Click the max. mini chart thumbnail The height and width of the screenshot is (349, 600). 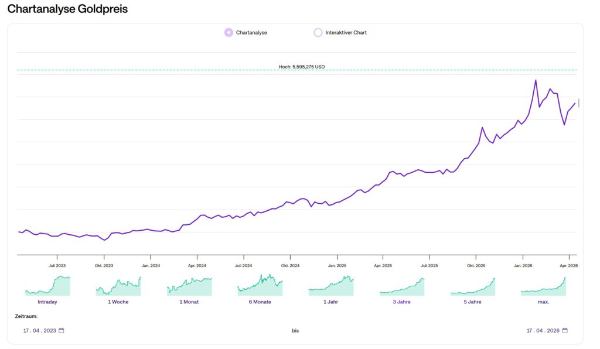pos(544,286)
